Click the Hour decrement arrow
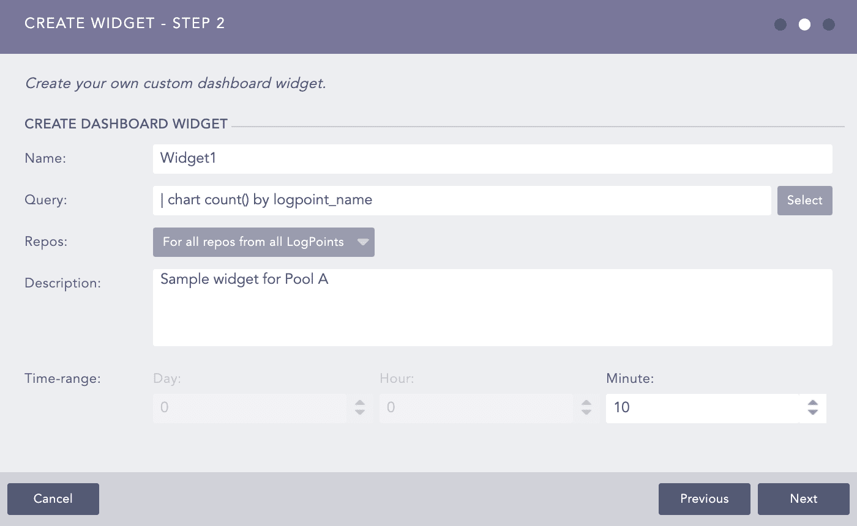The width and height of the screenshot is (857, 526). pos(586,412)
